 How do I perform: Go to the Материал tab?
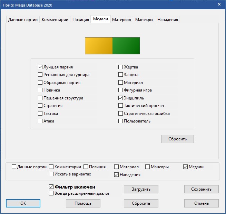coord(121,20)
